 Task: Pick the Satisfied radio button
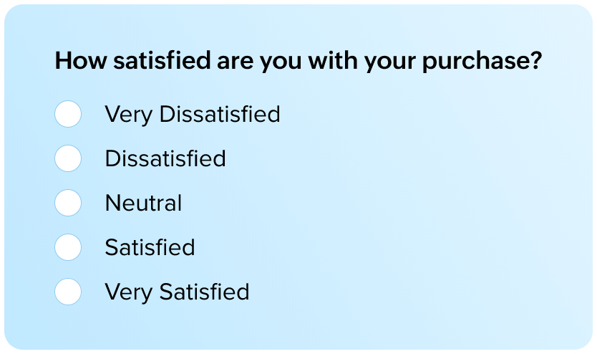coord(68,247)
